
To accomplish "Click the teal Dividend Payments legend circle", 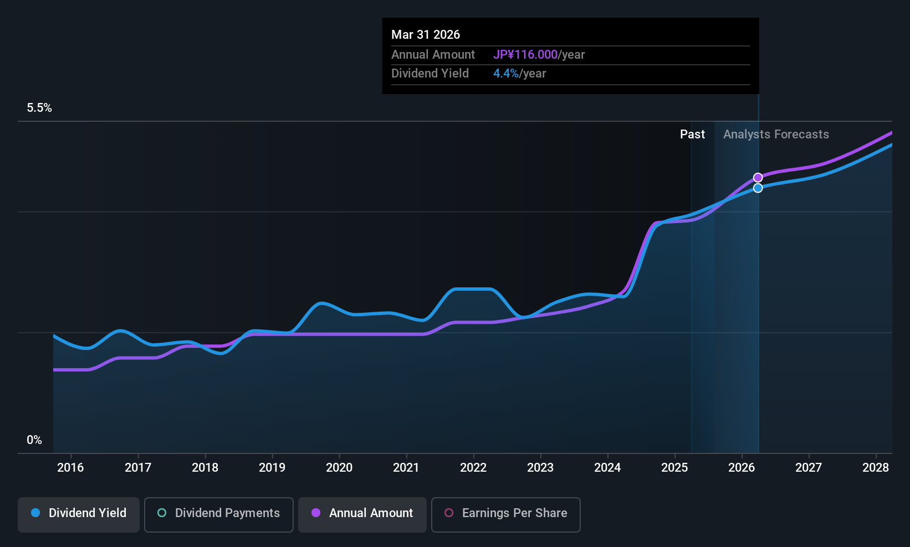I will point(162,513).
